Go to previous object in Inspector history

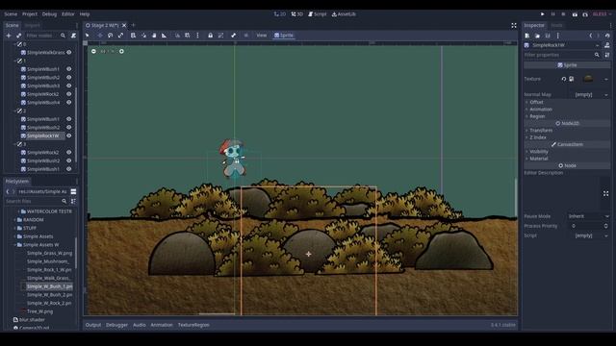click(x=590, y=36)
